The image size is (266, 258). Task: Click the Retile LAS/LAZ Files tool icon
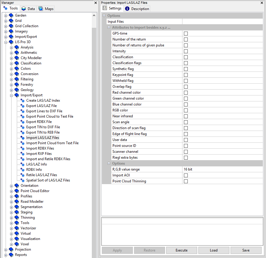click(x=22, y=175)
